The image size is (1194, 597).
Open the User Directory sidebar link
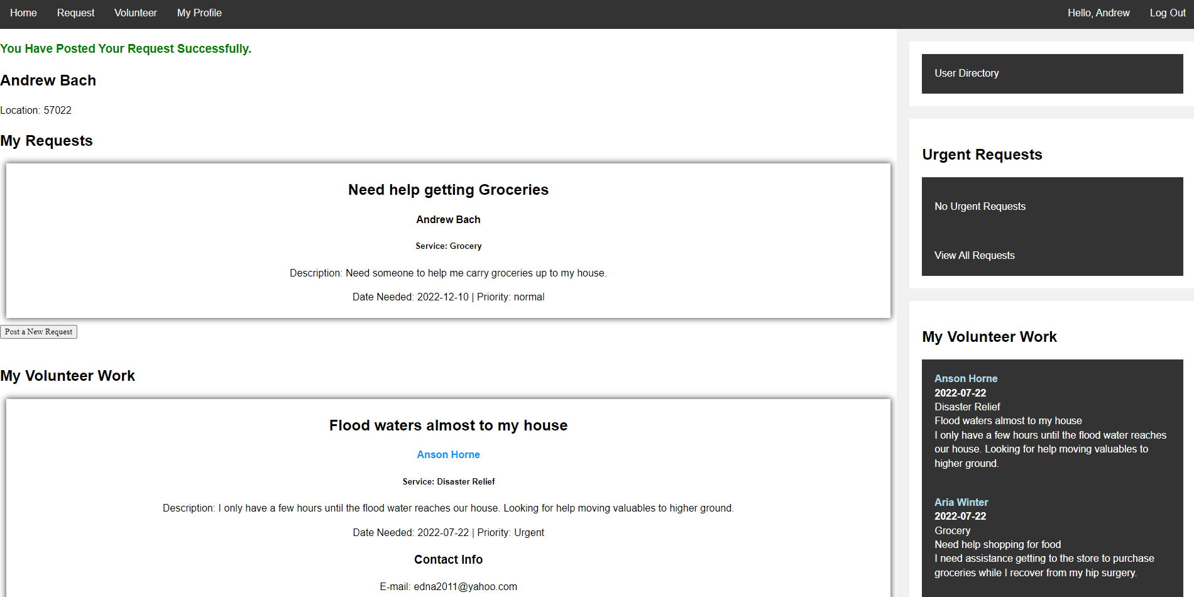[x=967, y=74]
